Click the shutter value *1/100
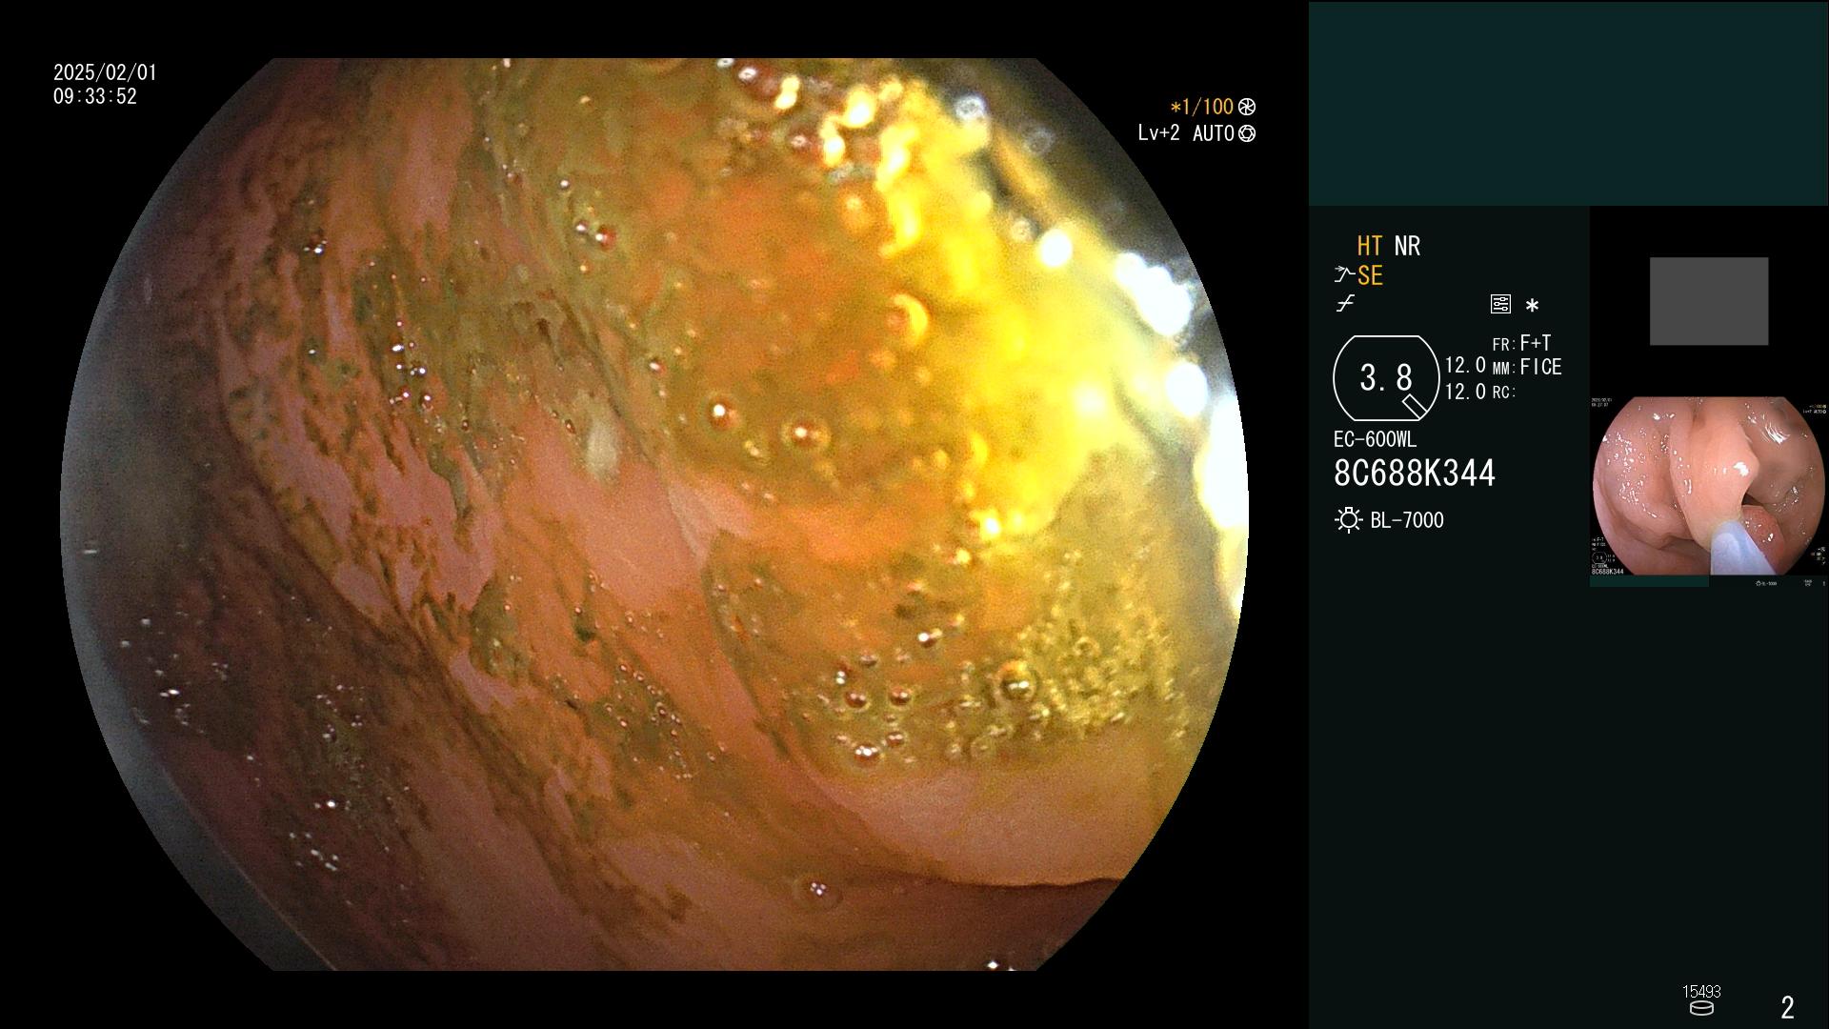The height and width of the screenshot is (1029, 1829). click(x=1201, y=107)
